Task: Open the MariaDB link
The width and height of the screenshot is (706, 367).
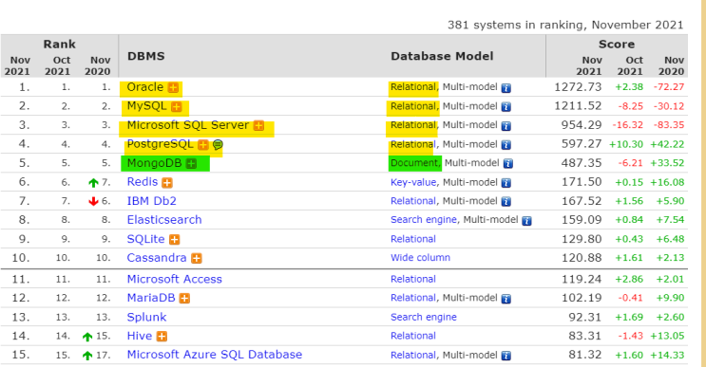Action: click(151, 298)
